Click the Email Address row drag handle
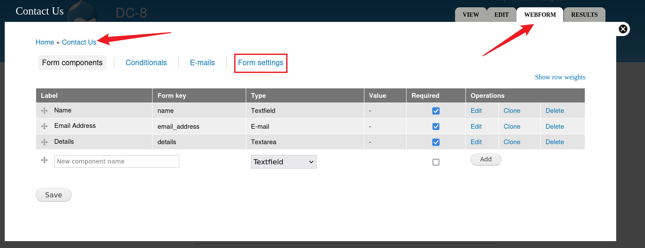This screenshot has height=248, width=645. (44, 126)
